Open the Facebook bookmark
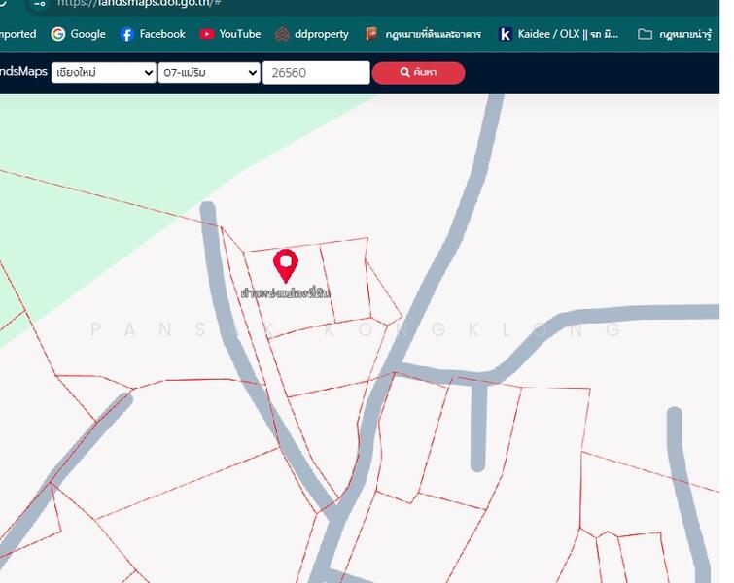The width and height of the screenshot is (734, 583). tap(153, 34)
